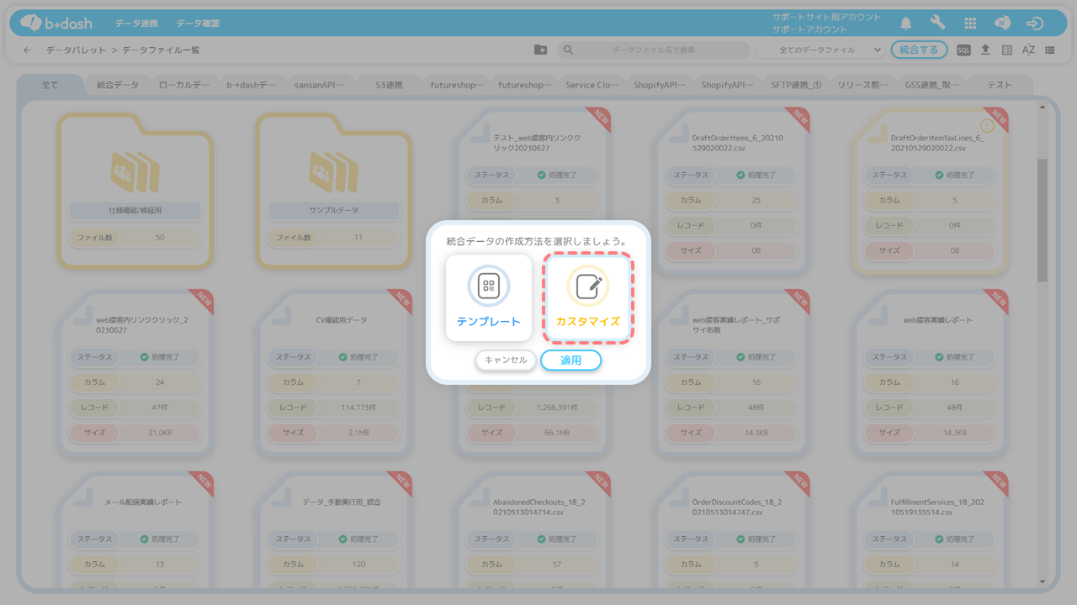Click the new folder icon
The image size is (1077, 605).
pyautogui.click(x=540, y=50)
